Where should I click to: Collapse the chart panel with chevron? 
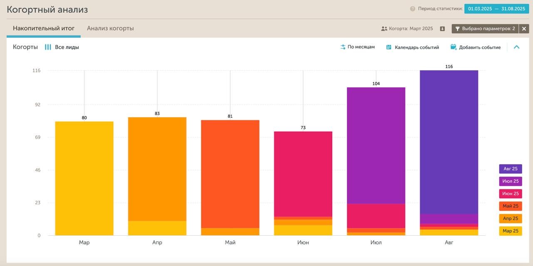click(x=516, y=47)
